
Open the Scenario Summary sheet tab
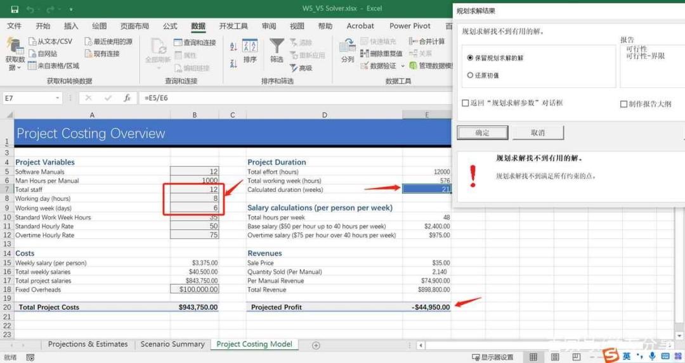click(173, 344)
